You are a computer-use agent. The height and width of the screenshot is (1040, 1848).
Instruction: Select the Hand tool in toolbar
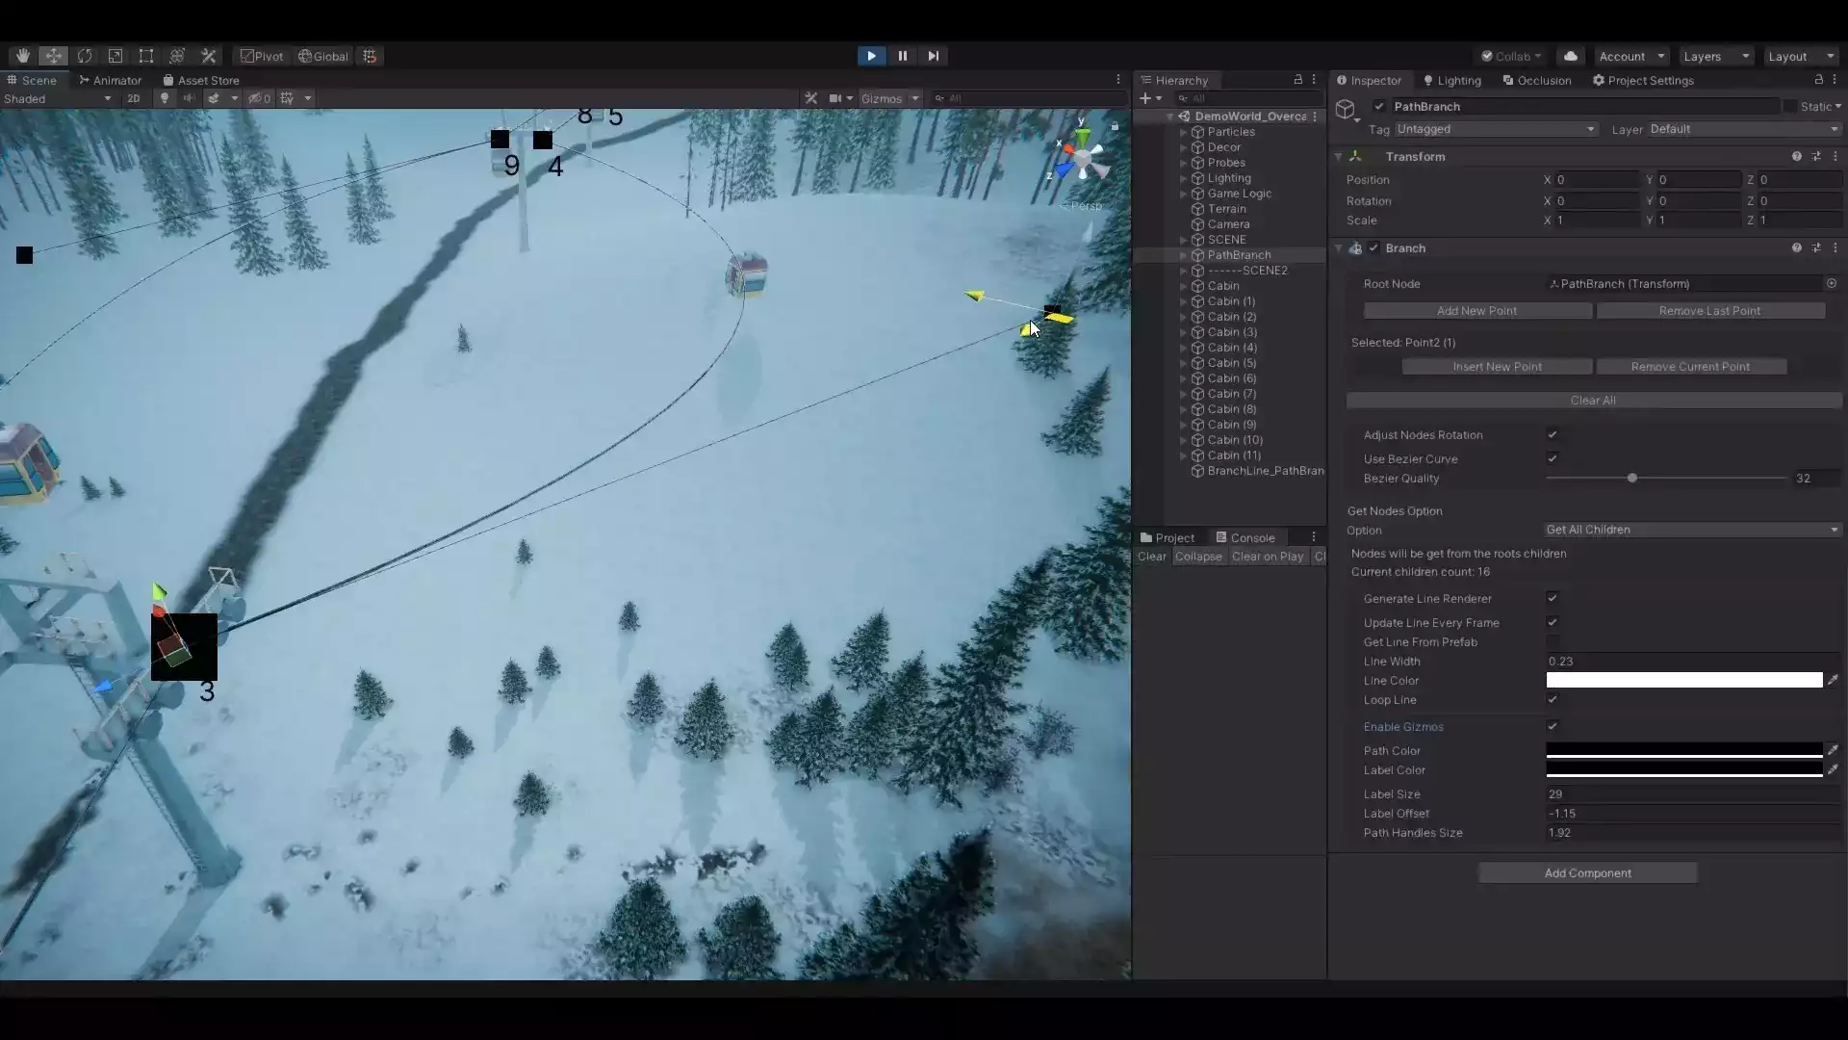click(x=22, y=56)
